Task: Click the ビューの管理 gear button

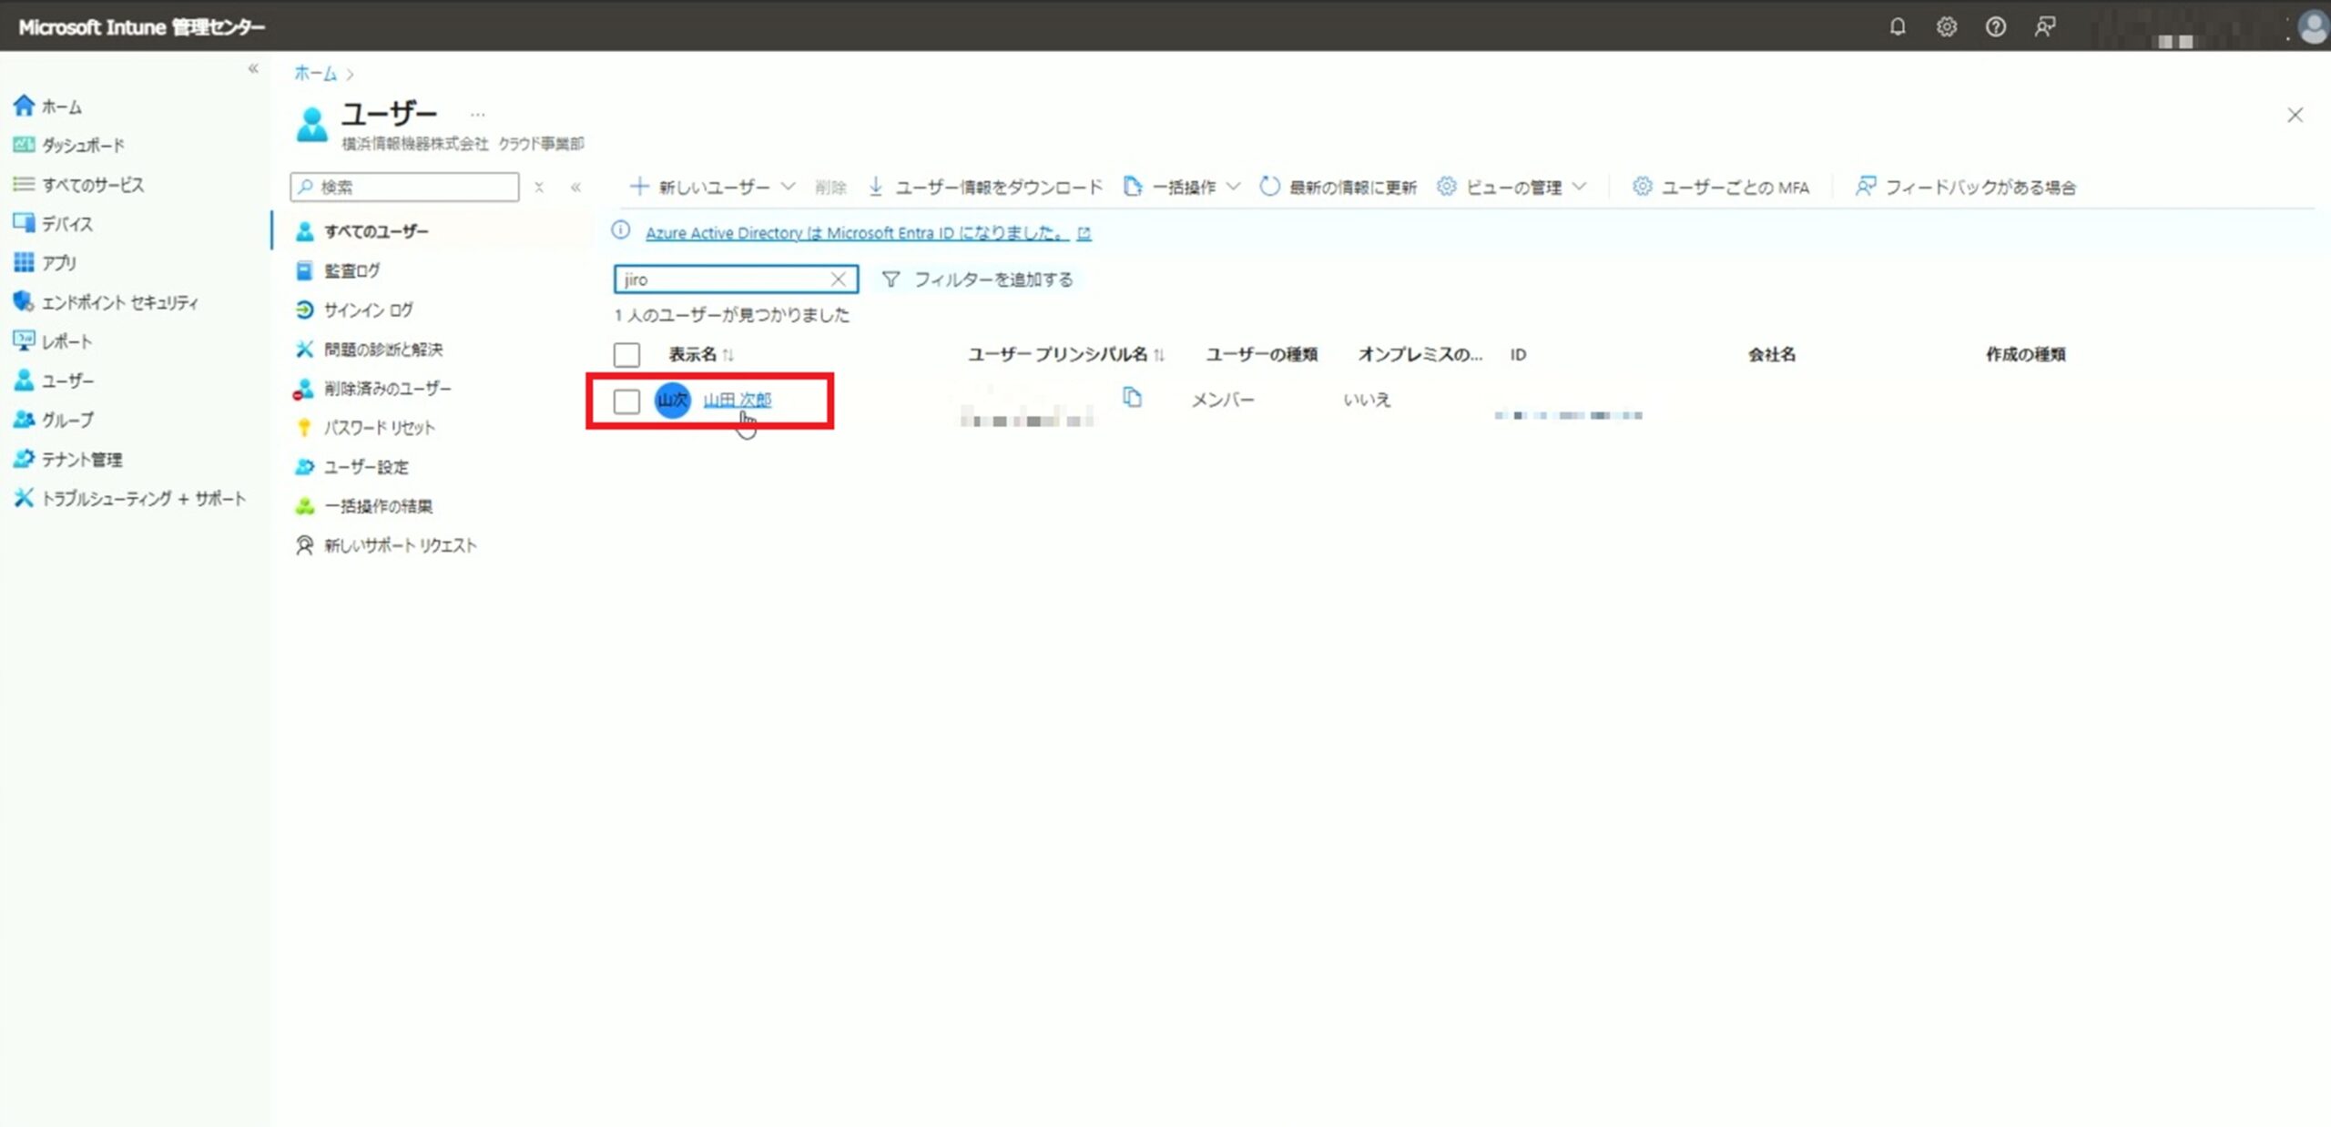Action: 1500,187
